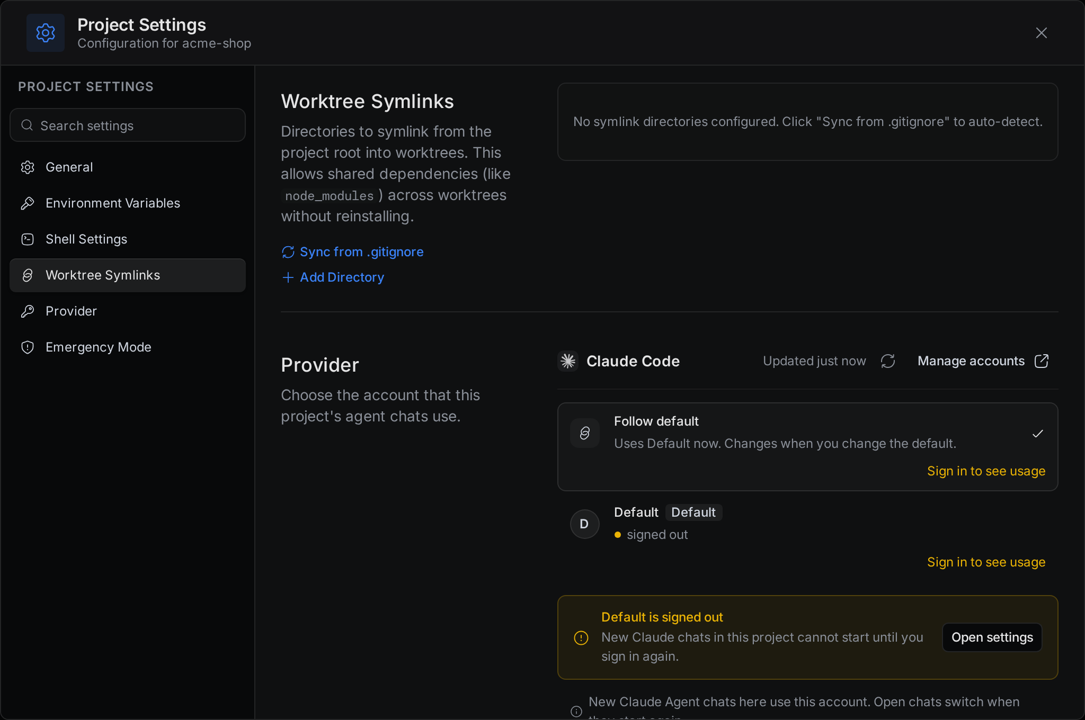
Task: Select Worktree Symlinks in sidebar
Action: pos(128,275)
